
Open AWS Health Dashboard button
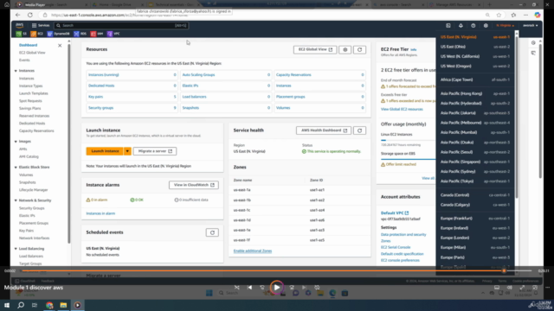coord(324,130)
